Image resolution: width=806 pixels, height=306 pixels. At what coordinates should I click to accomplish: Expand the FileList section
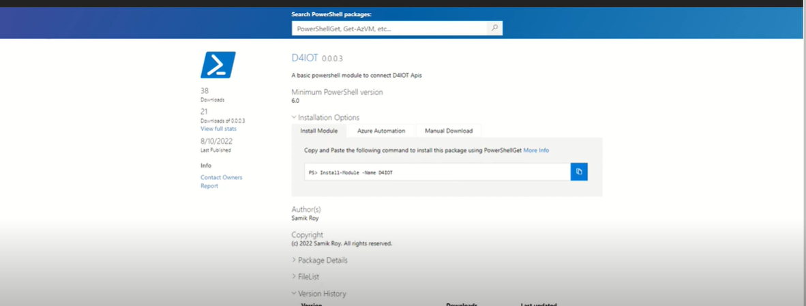point(305,277)
